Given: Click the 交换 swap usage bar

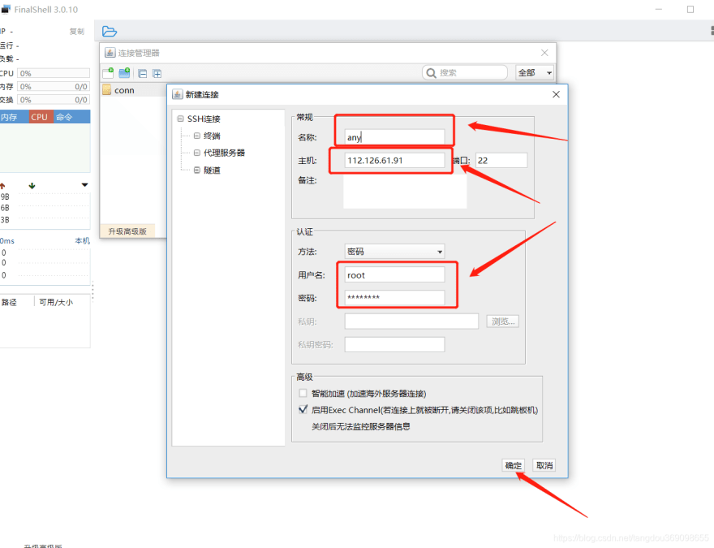Looking at the screenshot, I should click(x=54, y=100).
